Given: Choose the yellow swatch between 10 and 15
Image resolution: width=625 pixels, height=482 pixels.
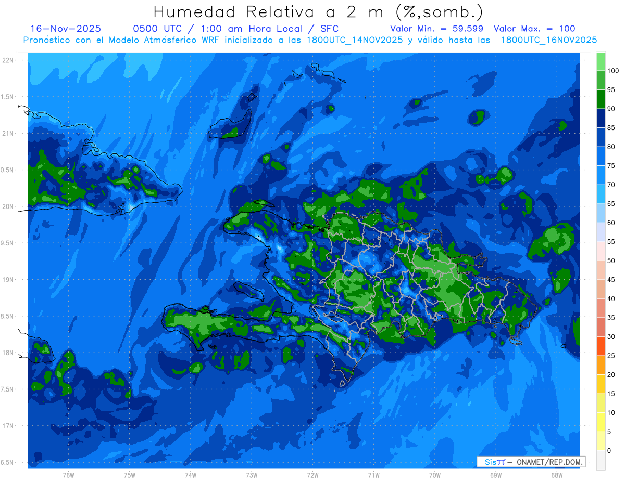Looking at the screenshot, I should (x=601, y=402).
